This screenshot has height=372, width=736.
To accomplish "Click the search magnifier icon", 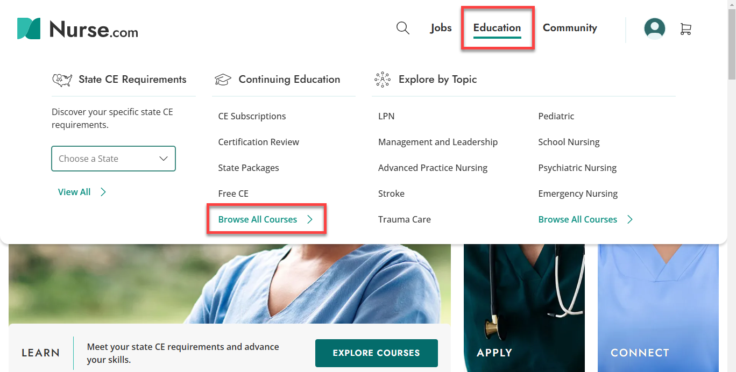I will (x=402, y=28).
